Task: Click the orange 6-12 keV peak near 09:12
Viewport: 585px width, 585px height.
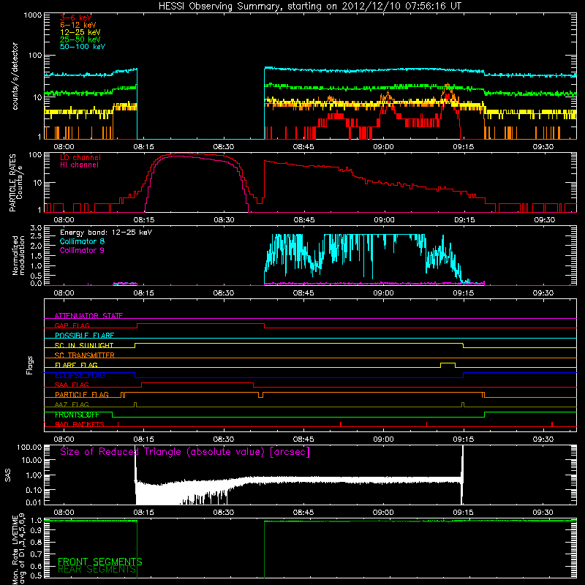Action: coord(448,88)
